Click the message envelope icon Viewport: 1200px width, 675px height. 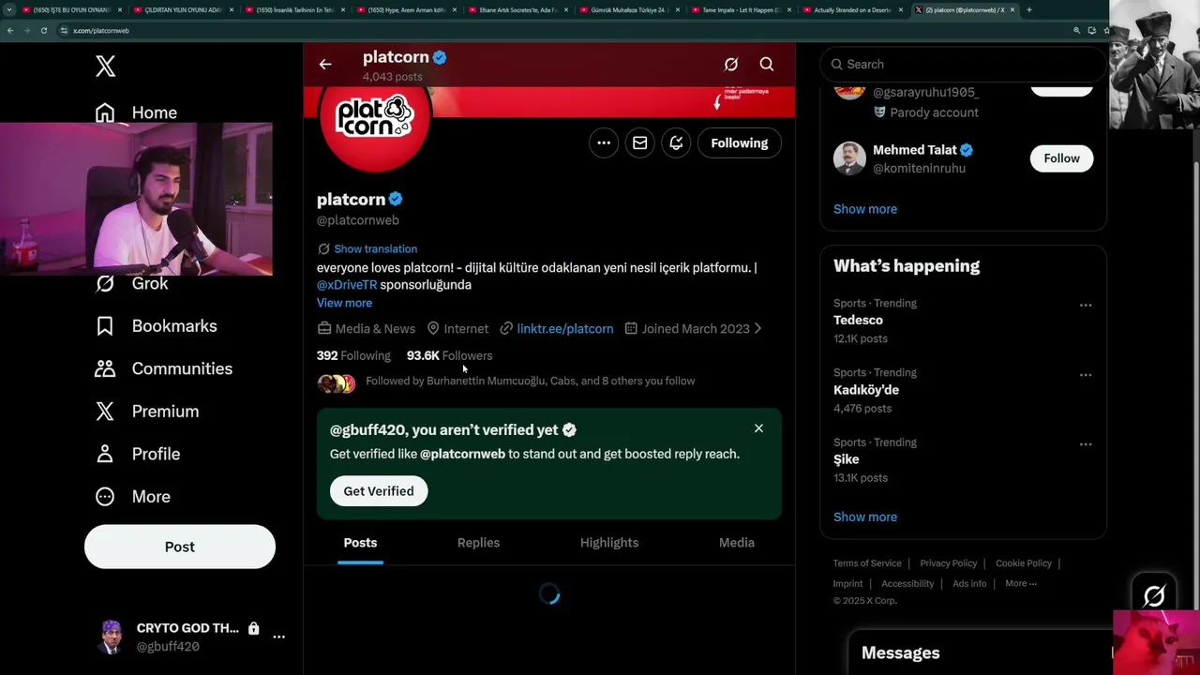coord(639,142)
